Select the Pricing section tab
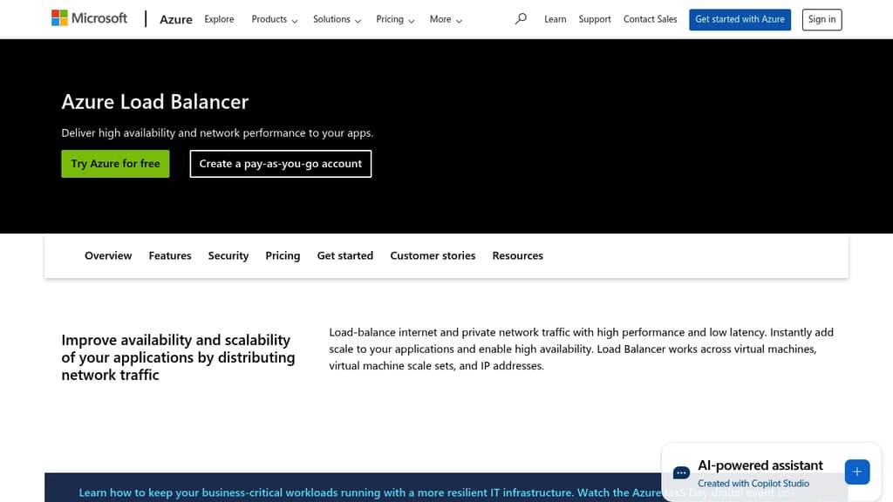The image size is (893, 502). [x=283, y=255]
